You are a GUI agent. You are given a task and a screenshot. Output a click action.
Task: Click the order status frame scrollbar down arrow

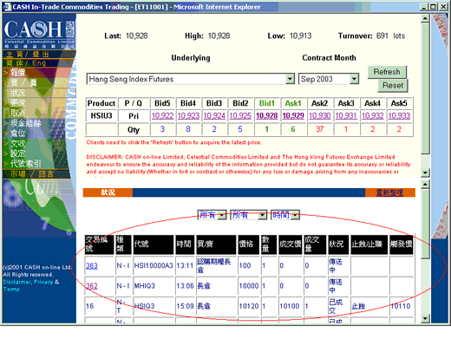425,318
